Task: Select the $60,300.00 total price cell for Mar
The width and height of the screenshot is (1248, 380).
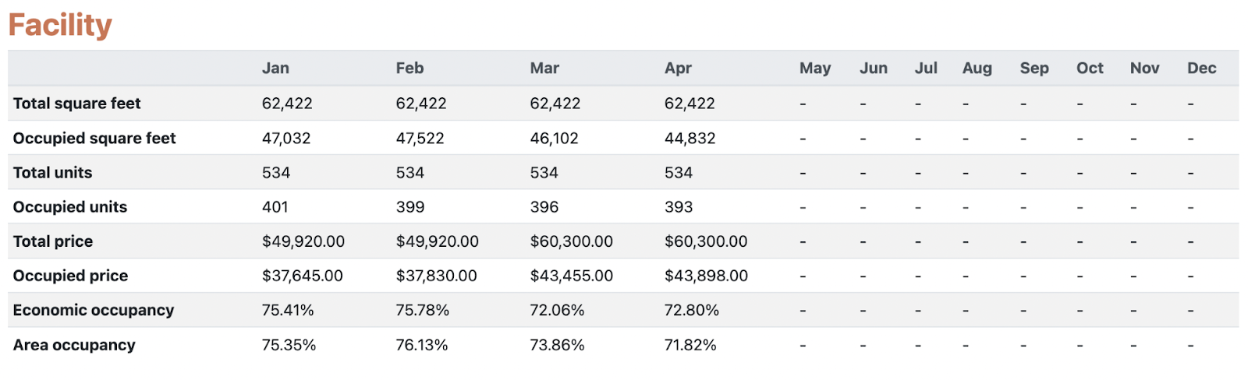Action: click(571, 241)
